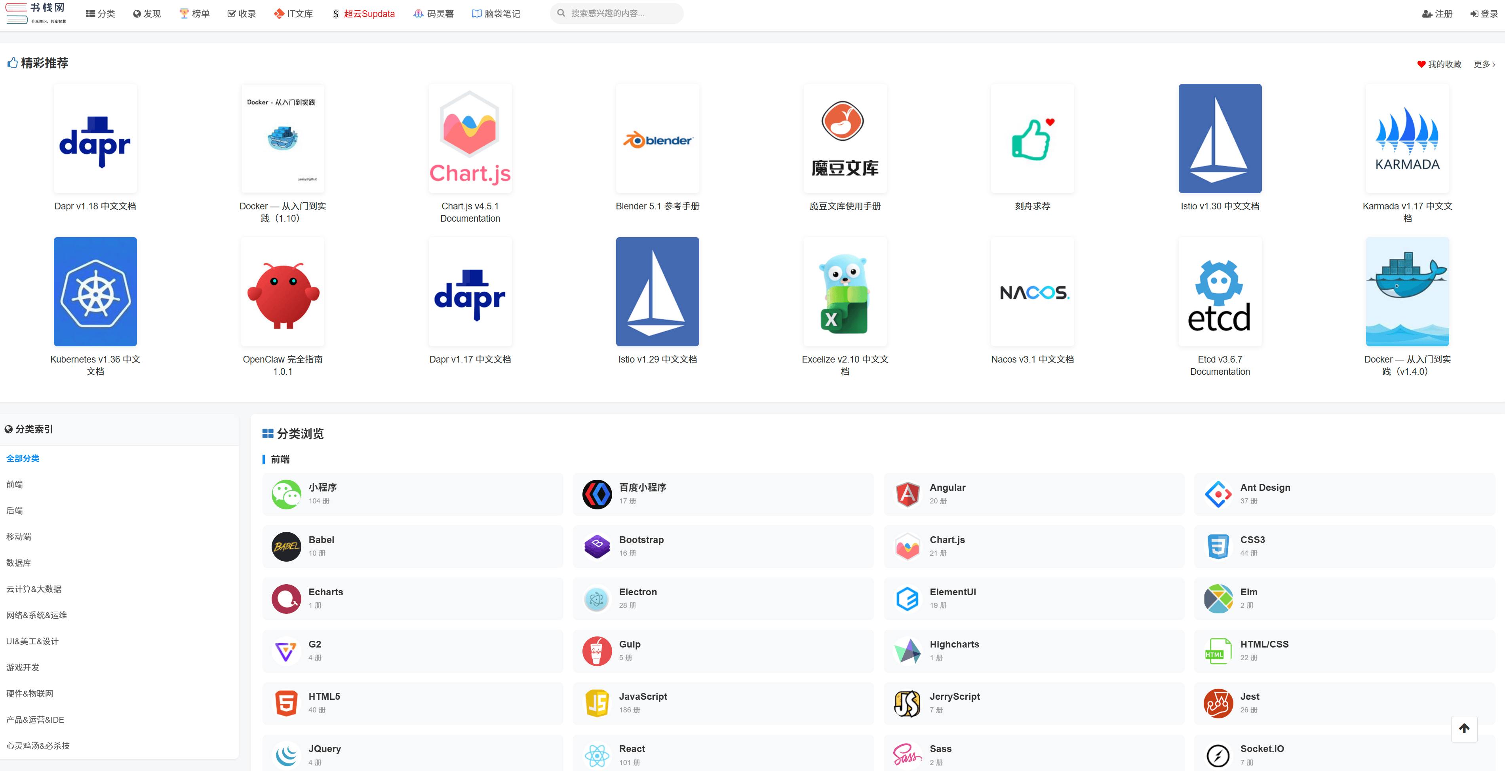Screen dimensions: 1505x771
Task: Click the ElementUI hexagon icon
Action: tap(908, 599)
